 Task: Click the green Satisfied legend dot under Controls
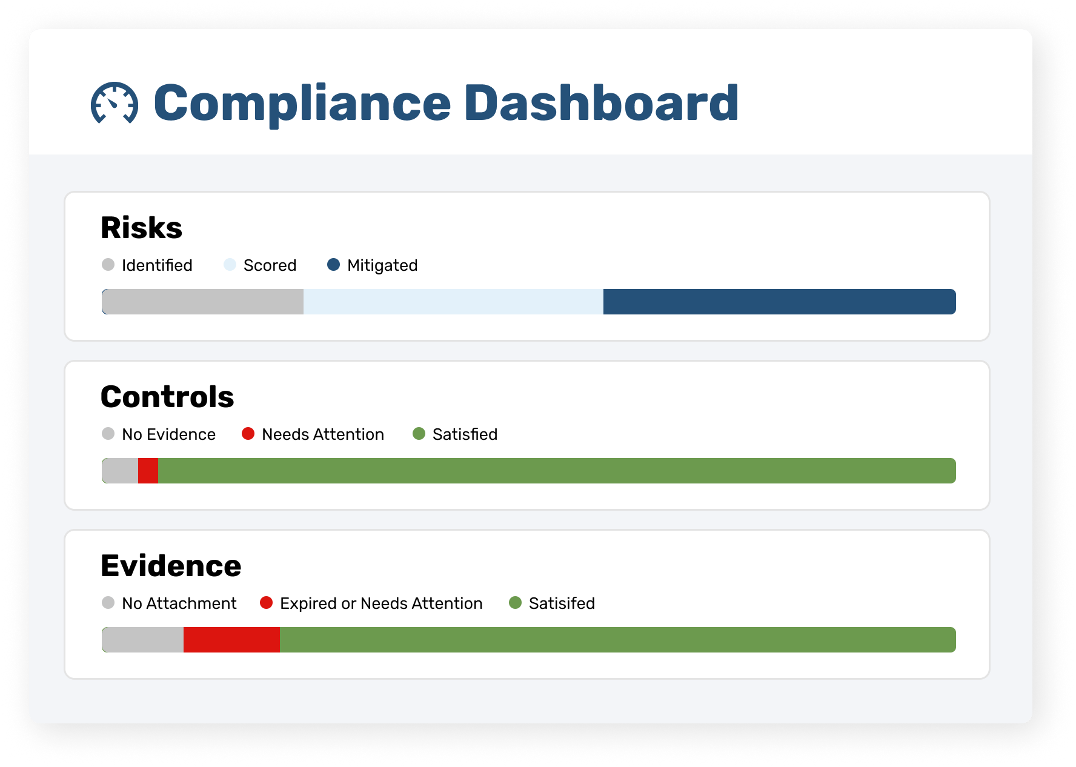point(419,434)
